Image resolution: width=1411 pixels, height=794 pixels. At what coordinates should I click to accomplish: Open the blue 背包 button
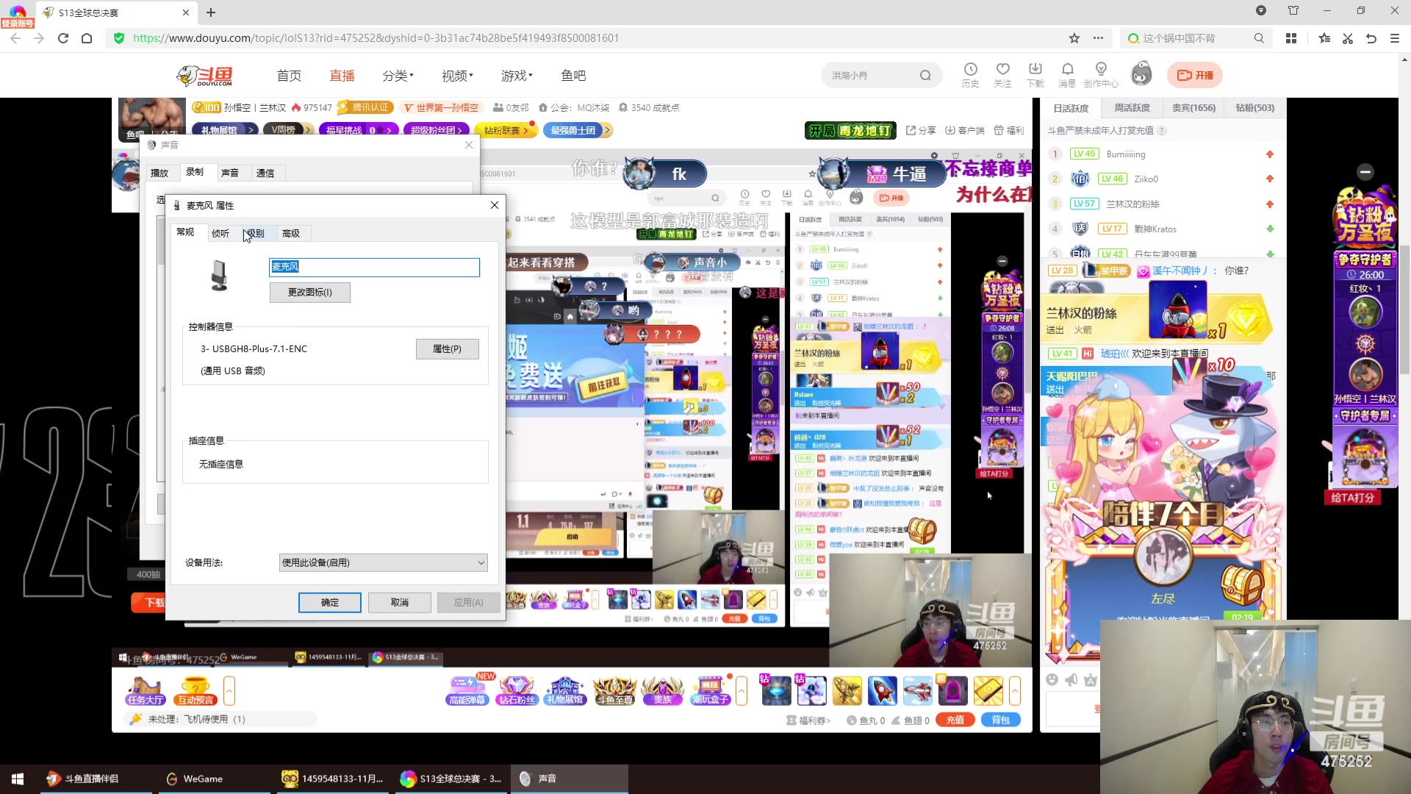pyautogui.click(x=1001, y=720)
